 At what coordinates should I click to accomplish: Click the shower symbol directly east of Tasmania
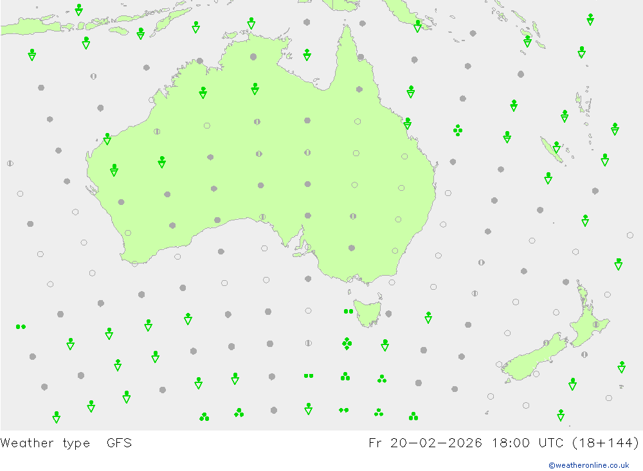tap(428, 317)
